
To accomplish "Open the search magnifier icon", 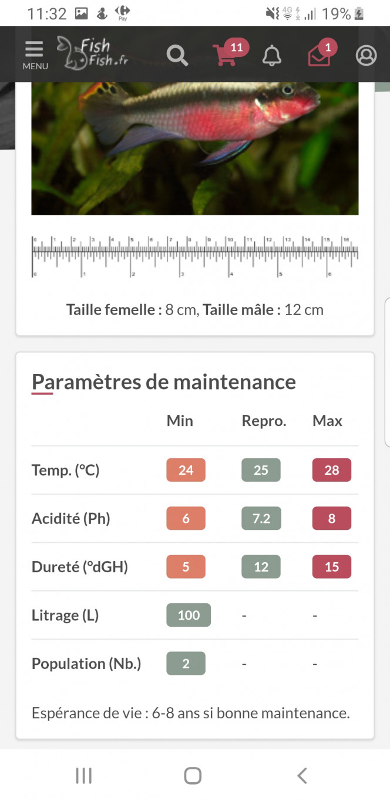I will [x=177, y=56].
